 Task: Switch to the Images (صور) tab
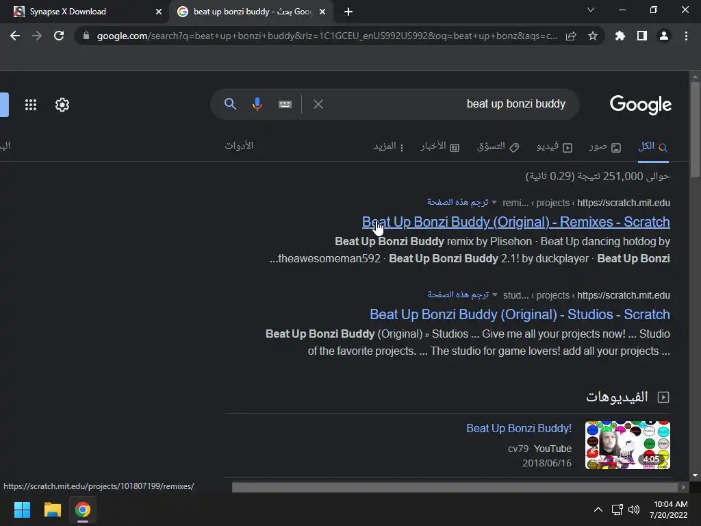point(605,147)
